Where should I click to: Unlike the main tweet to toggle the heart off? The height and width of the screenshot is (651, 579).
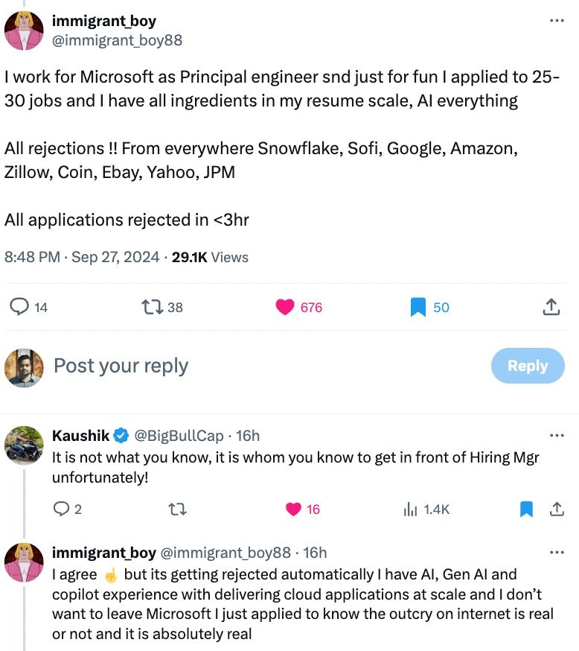coord(284,307)
